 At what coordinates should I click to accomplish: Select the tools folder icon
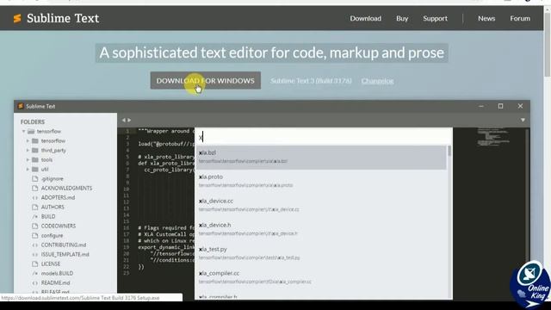pos(34,159)
